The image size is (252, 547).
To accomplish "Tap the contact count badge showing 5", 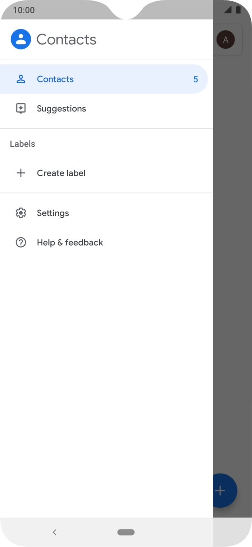I will coord(196,79).
